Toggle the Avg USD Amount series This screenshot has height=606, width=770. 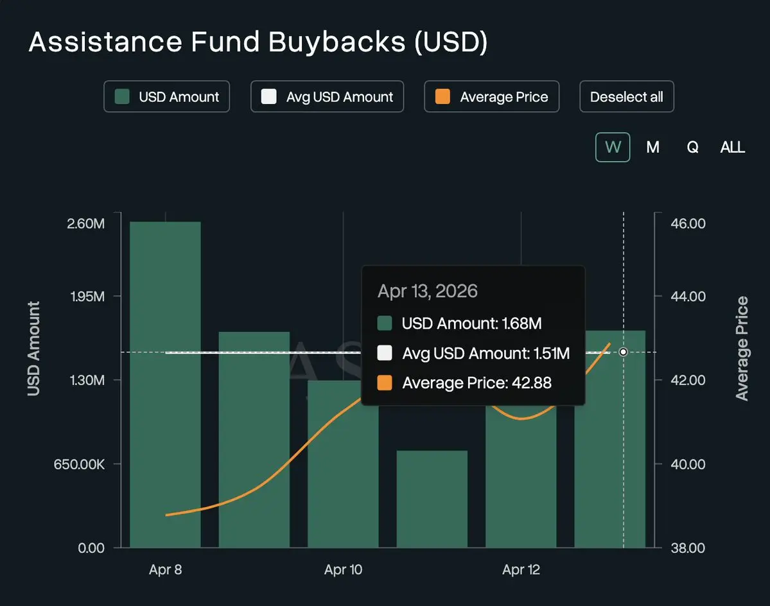point(327,97)
